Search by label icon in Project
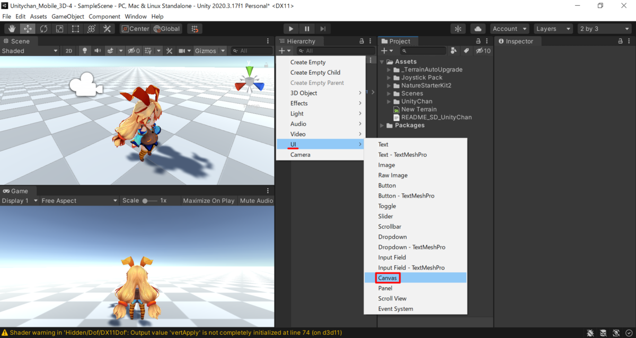 point(466,51)
